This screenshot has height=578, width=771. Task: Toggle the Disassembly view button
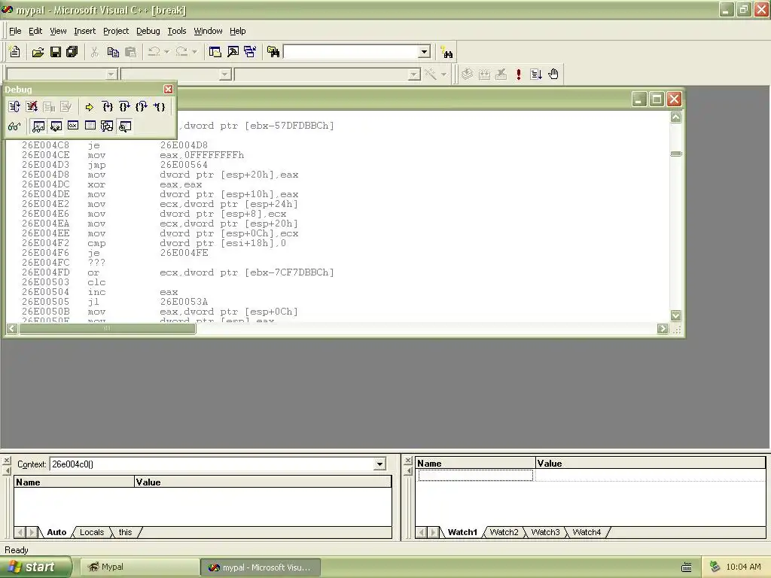click(125, 126)
